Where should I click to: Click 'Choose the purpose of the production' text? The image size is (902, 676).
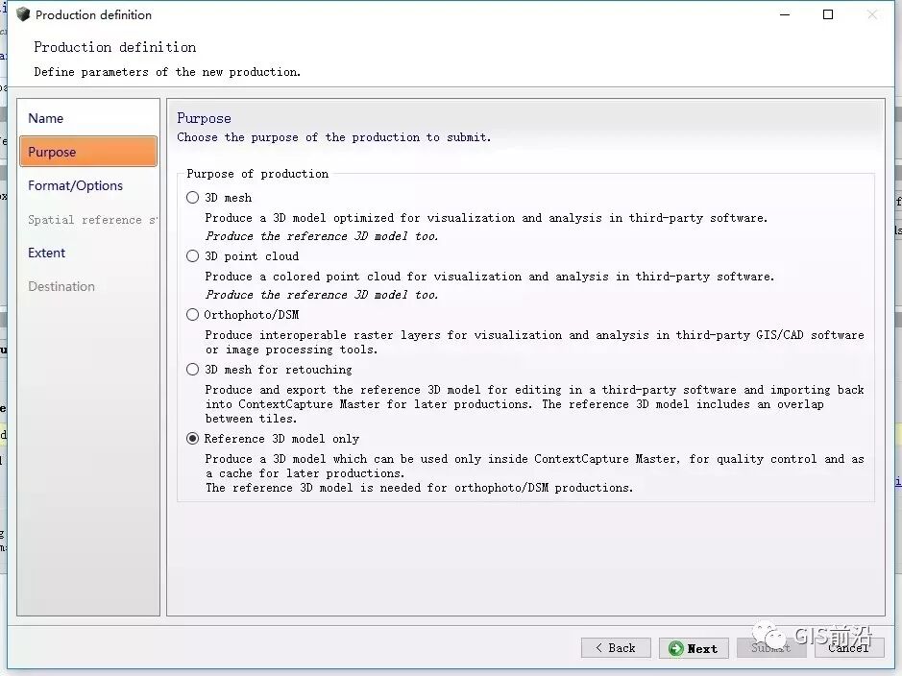pos(334,137)
